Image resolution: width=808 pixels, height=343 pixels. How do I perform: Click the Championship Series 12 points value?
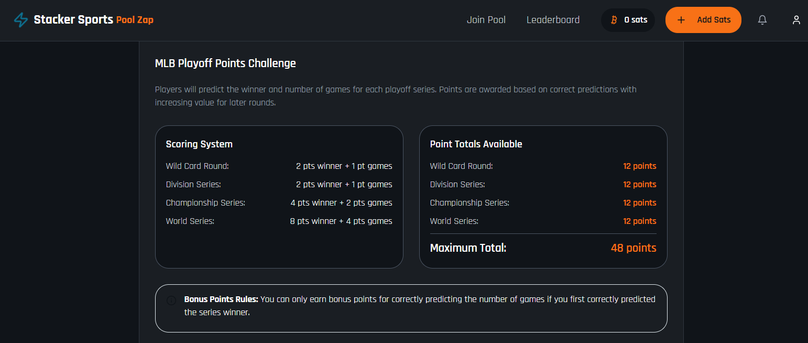(639, 203)
